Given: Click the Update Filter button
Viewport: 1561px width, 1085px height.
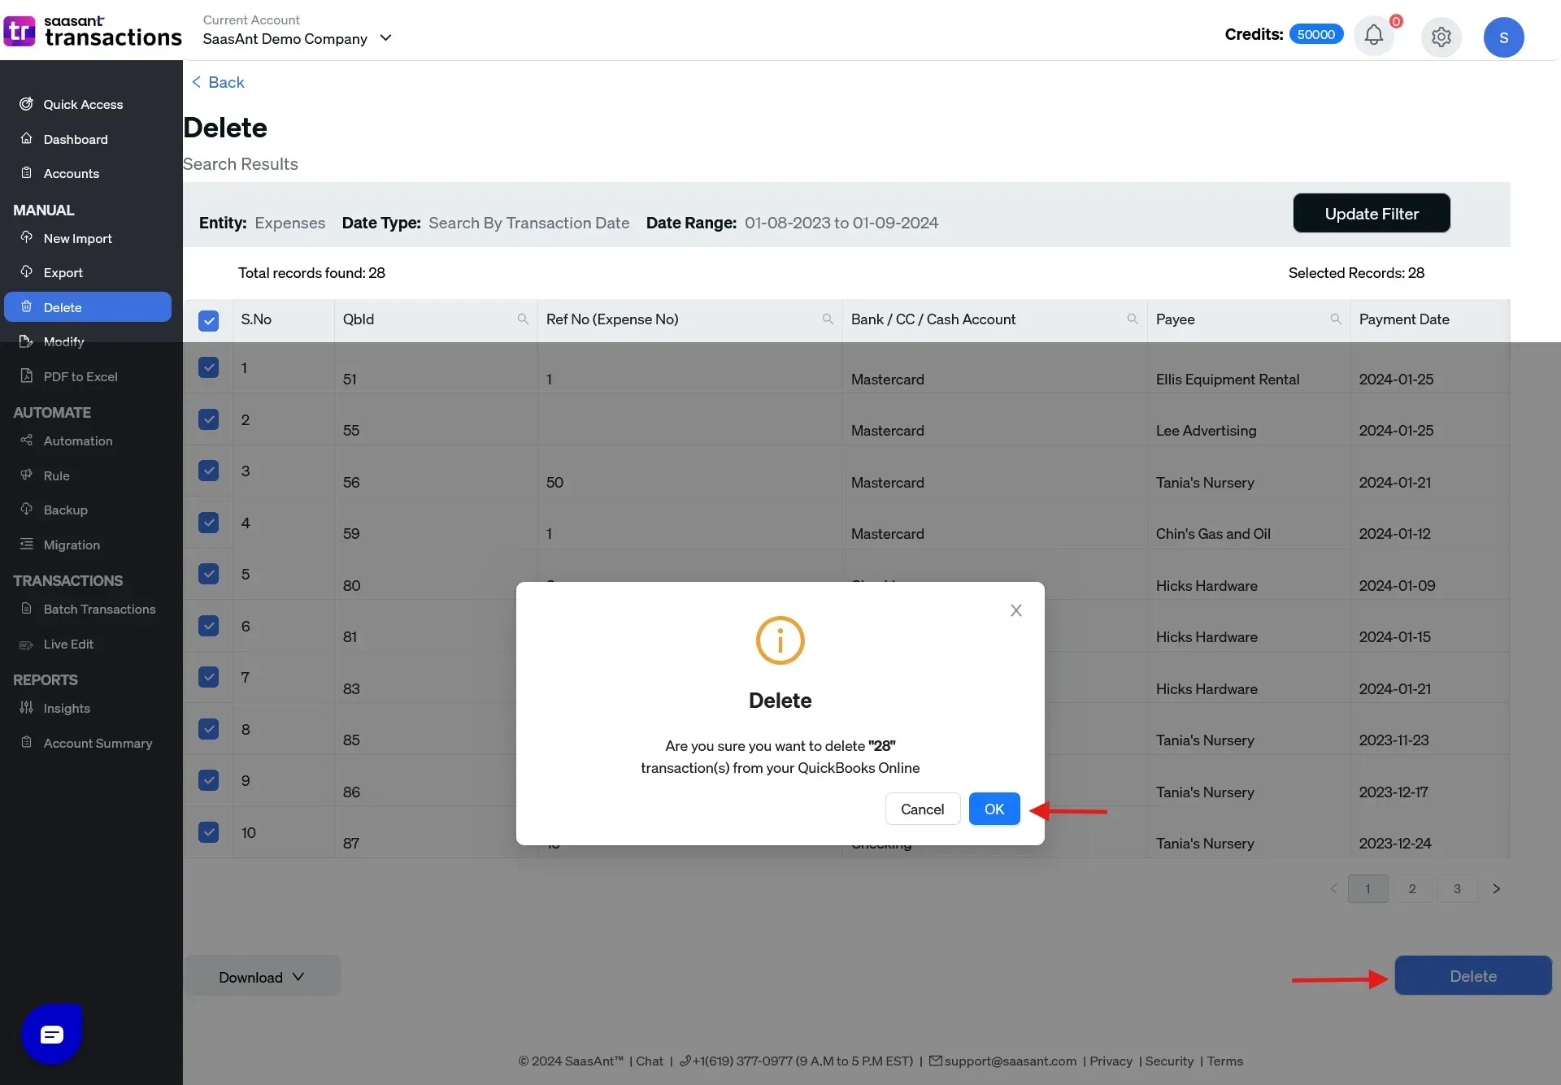Looking at the screenshot, I should tap(1372, 212).
